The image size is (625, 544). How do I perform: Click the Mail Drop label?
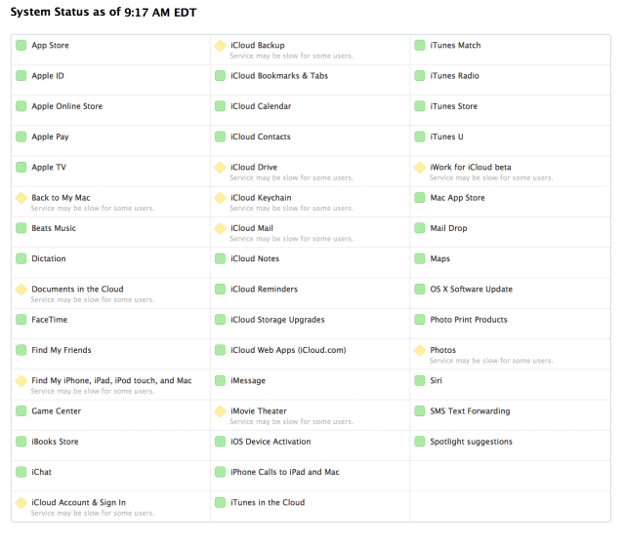point(448,228)
